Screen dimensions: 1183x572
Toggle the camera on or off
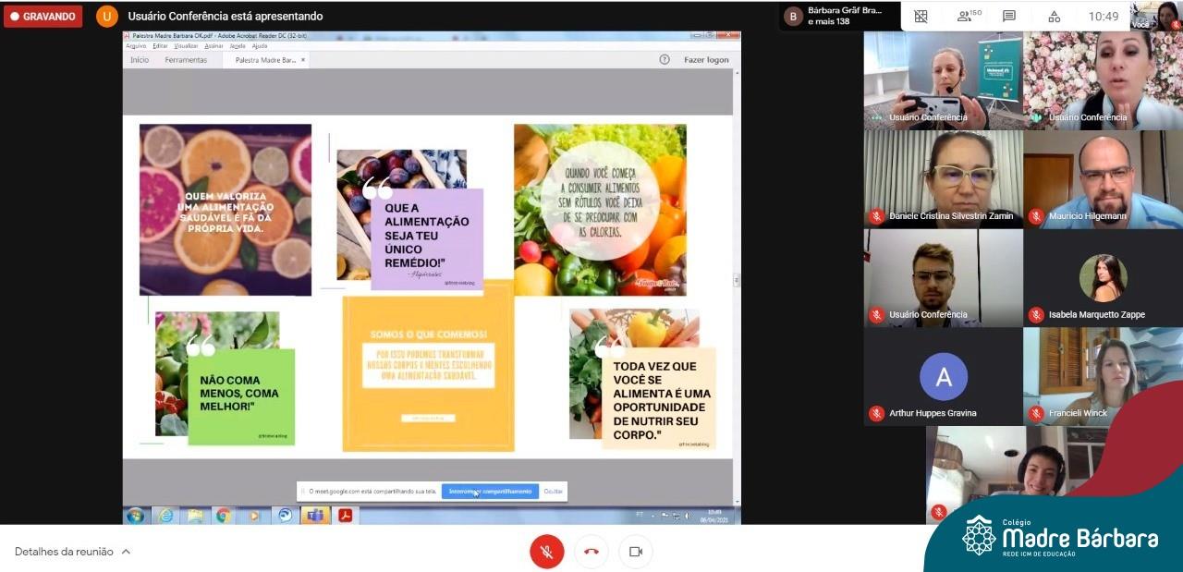tap(635, 552)
